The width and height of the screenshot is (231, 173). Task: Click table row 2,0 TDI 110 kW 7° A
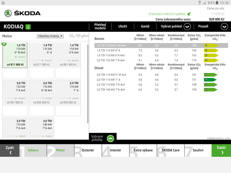click(x=161, y=80)
